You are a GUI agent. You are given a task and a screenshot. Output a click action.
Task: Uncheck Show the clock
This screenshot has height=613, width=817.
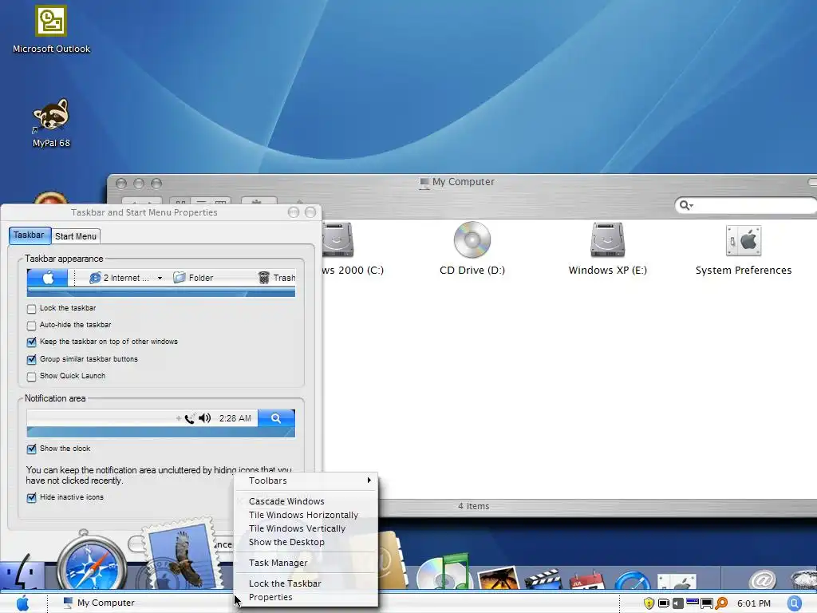point(31,449)
